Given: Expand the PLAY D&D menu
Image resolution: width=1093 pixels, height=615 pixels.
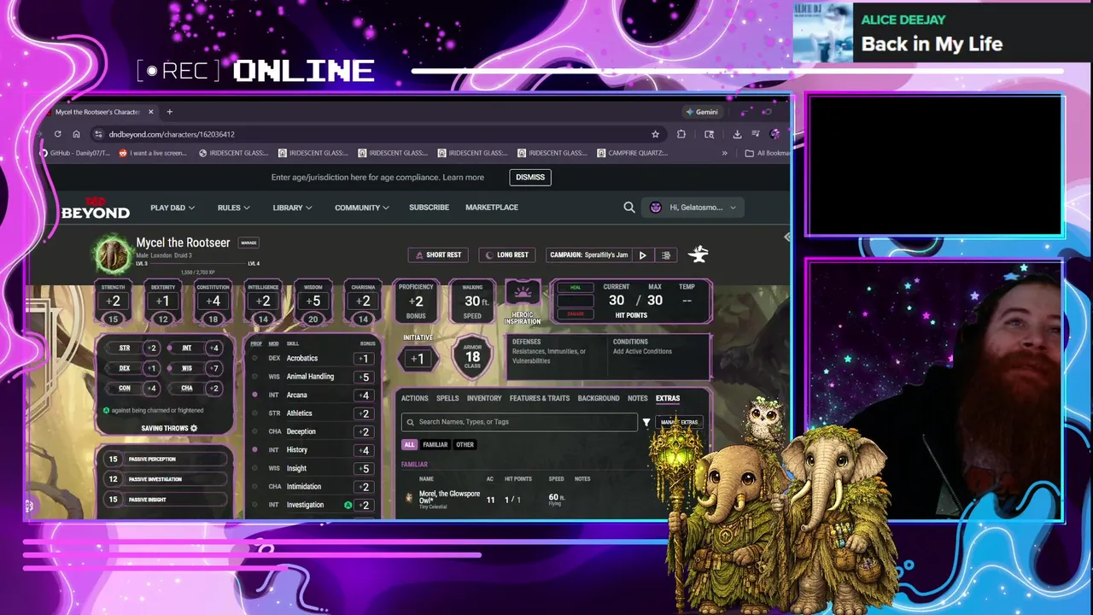Looking at the screenshot, I should tap(172, 208).
